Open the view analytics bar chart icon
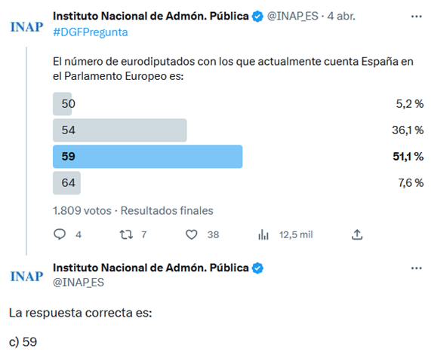This screenshot has height=355, width=431. point(263,234)
